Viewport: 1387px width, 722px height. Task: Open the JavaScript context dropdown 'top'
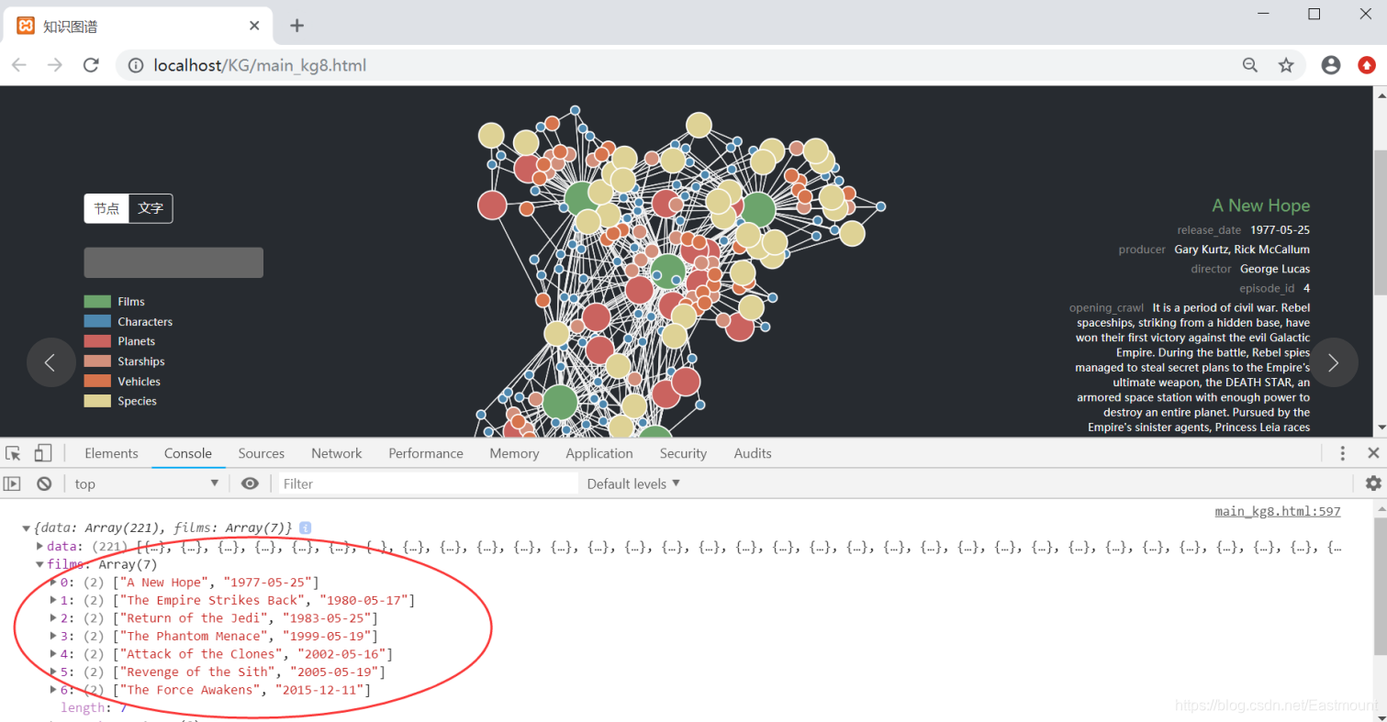(x=147, y=483)
